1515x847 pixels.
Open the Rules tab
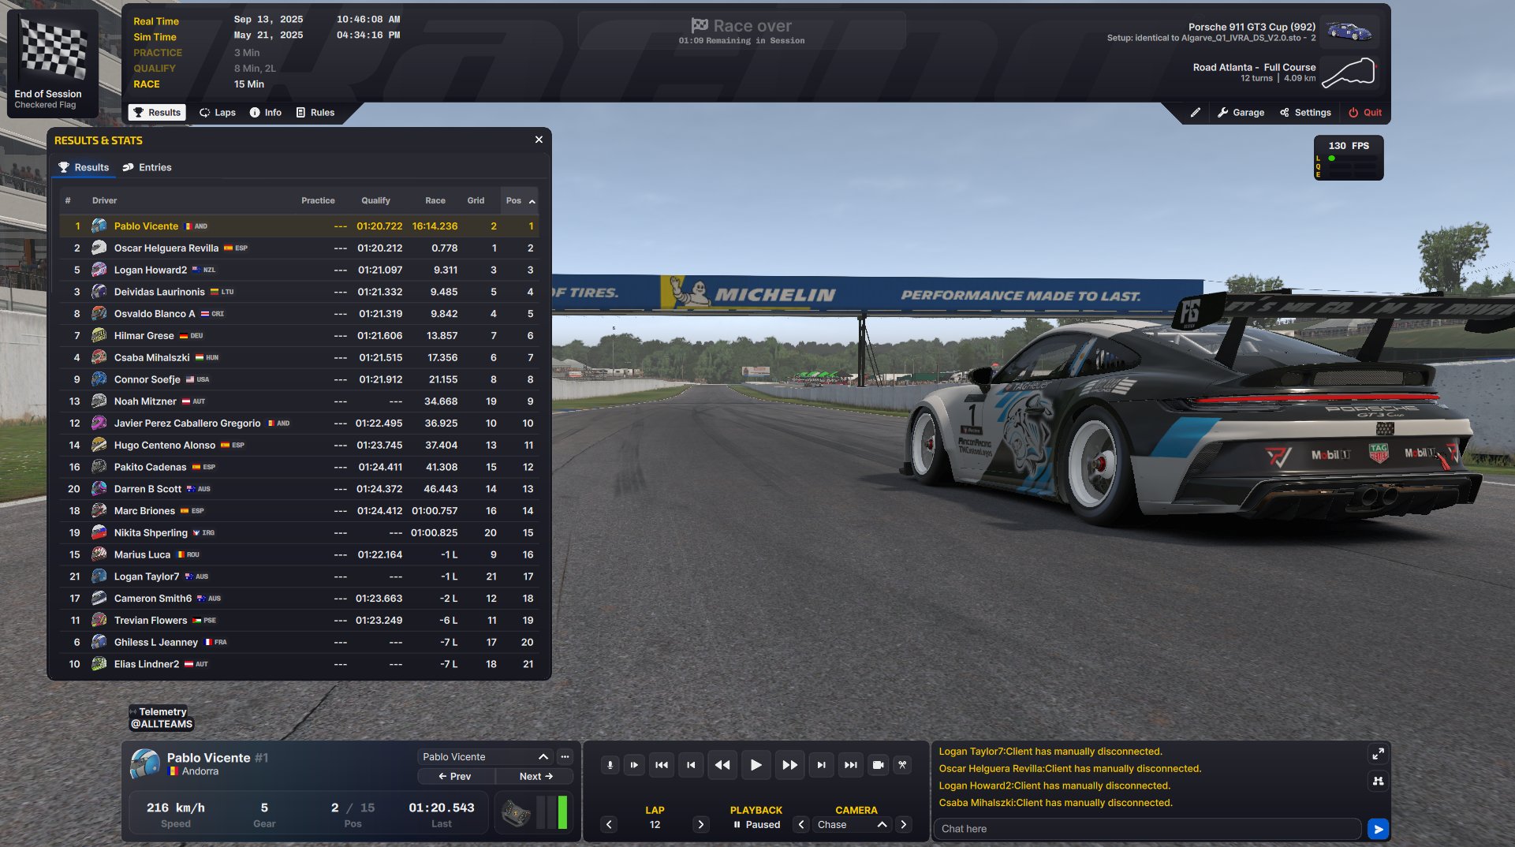click(315, 113)
